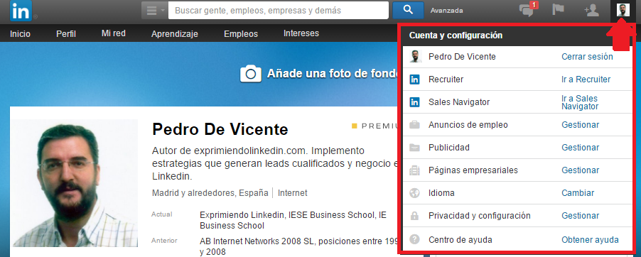Click the LinkedIn icon beside Sales Navigator
Image resolution: width=641 pixels, height=257 pixels.
click(414, 102)
